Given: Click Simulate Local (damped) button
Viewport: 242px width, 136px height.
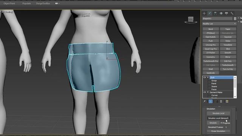Looking at the screenshot, I should pos(218,118).
